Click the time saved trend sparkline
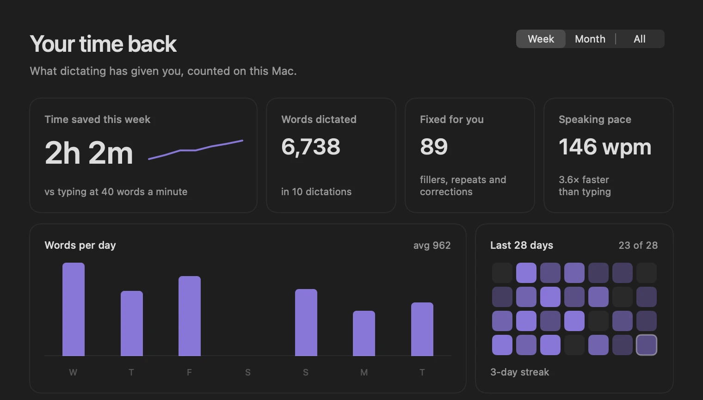Image resolution: width=703 pixels, height=400 pixels. click(196, 150)
